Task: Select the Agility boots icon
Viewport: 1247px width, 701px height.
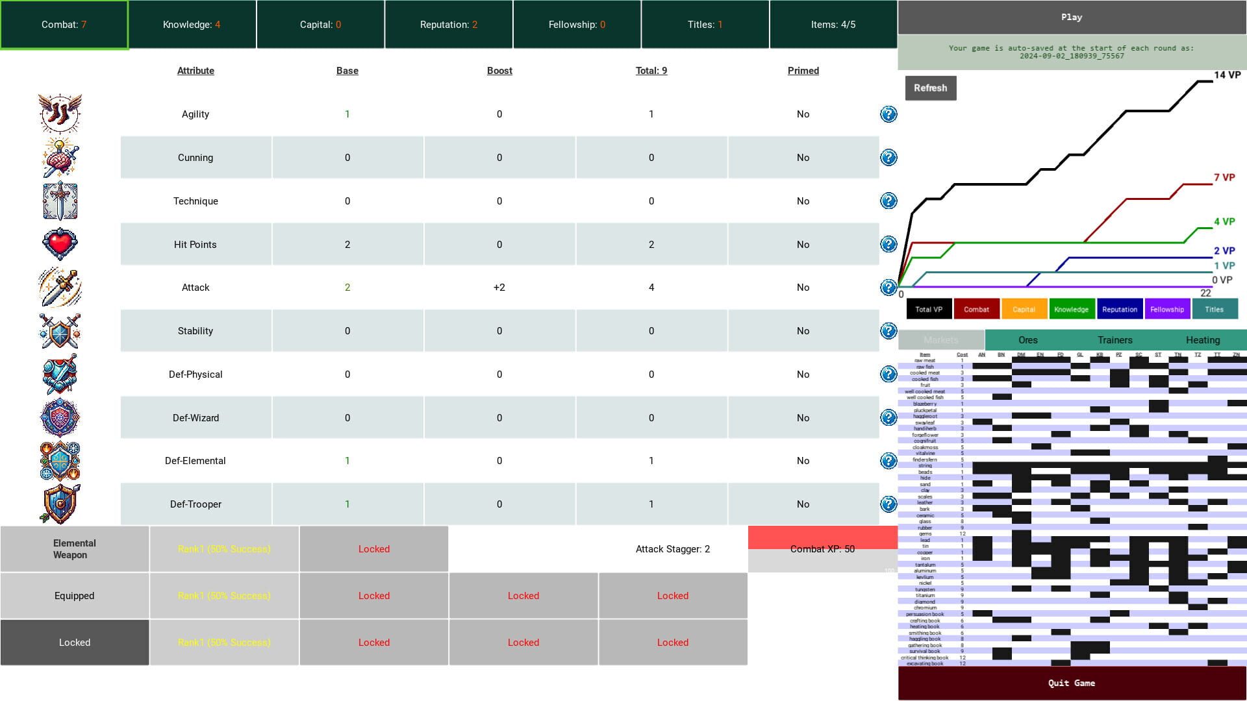Action: pyautogui.click(x=60, y=114)
